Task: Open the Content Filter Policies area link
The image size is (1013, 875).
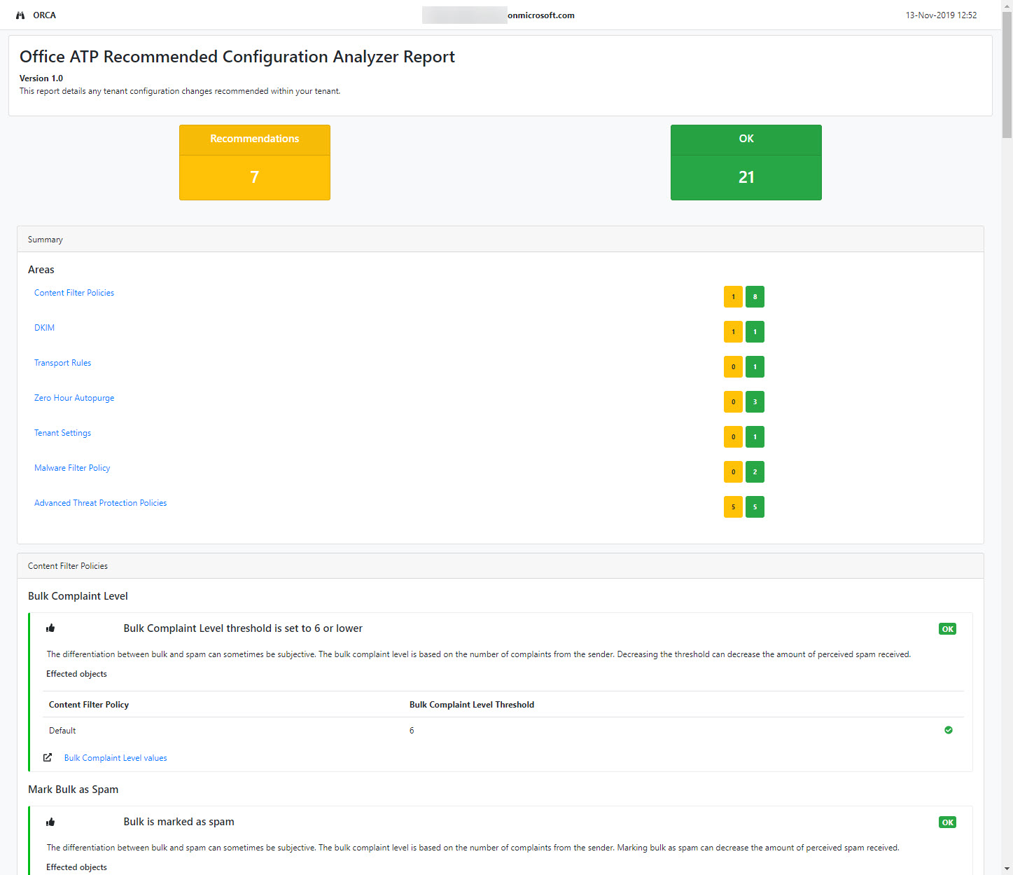Action: coord(74,293)
